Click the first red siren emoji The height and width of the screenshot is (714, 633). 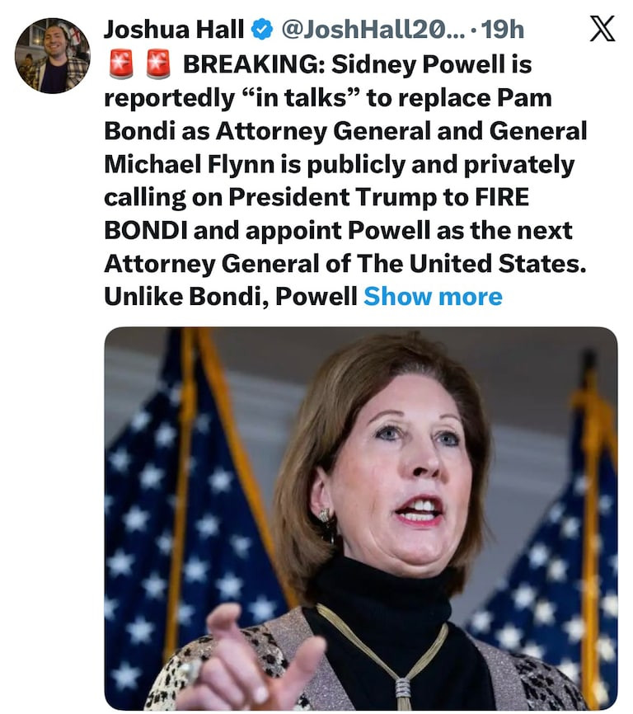pyautogui.click(x=120, y=63)
